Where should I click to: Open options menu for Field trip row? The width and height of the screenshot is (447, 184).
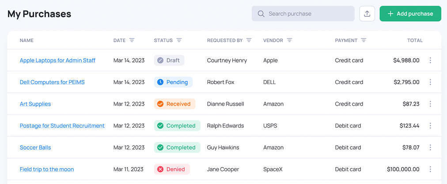click(430, 169)
